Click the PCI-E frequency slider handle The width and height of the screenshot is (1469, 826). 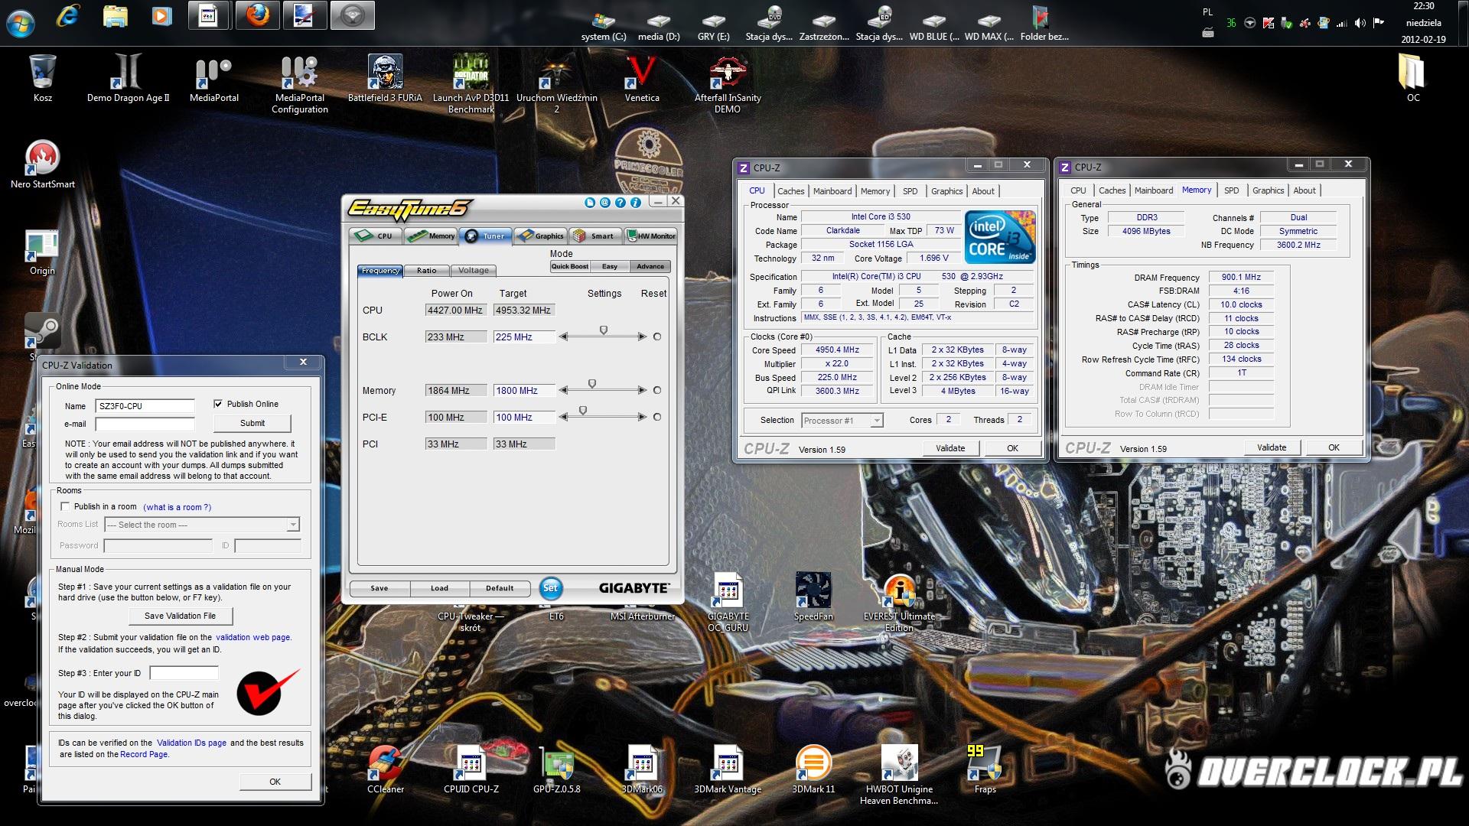pos(582,411)
